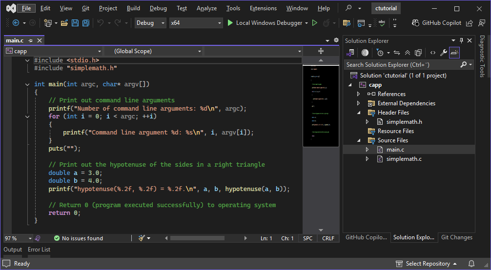Open the Git menu
The width and height of the screenshot is (491, 270).
tap(85, 8)
